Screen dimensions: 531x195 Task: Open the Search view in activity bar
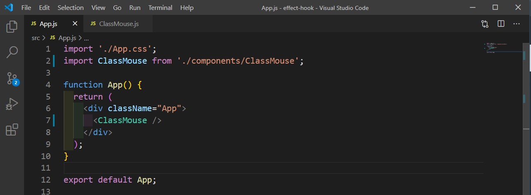(12, 52)
